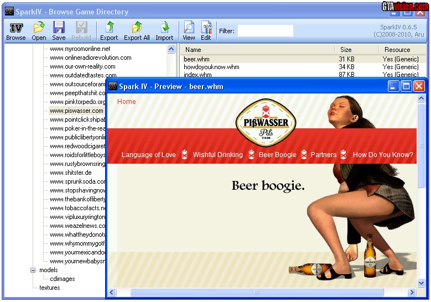Click the View magnifier icon
This screenshot has width=431, height=302.
tap(189, 28)
